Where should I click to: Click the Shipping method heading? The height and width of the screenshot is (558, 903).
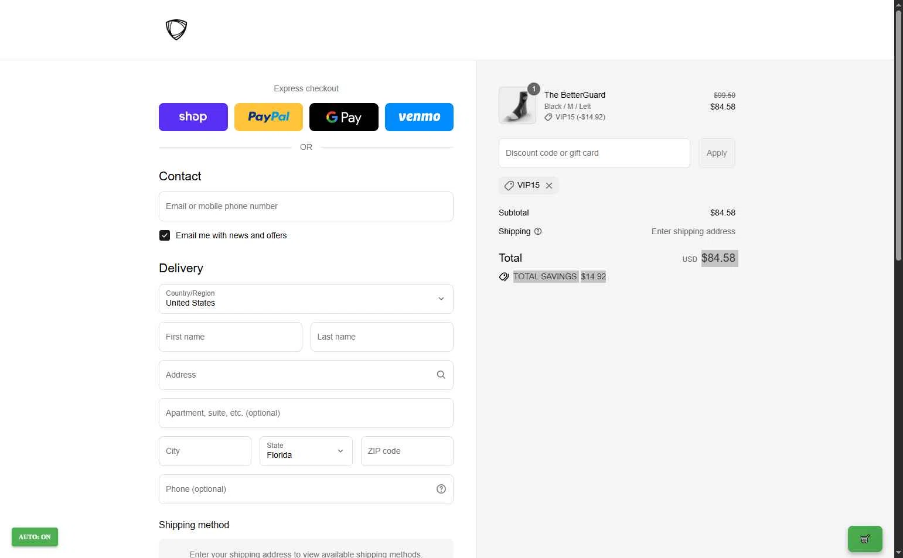pyautogui.click(x=194, y=525)
